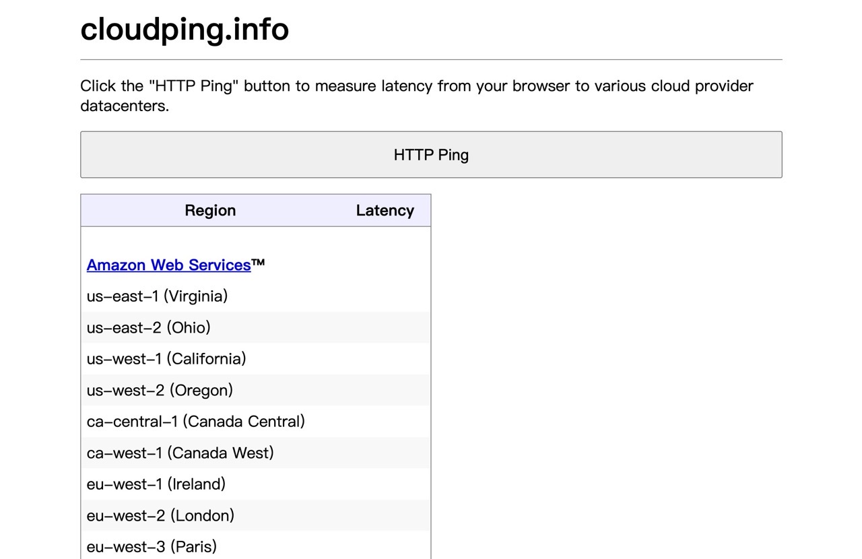Click the us-west-2 (Oregon) row
Image resolution: width=862 pixels, height=559 pixels.
point(256,390)
